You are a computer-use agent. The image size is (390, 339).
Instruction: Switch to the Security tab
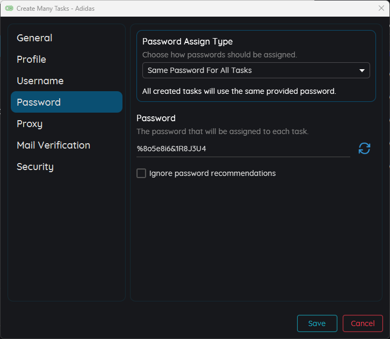click(x=35, y=167)
